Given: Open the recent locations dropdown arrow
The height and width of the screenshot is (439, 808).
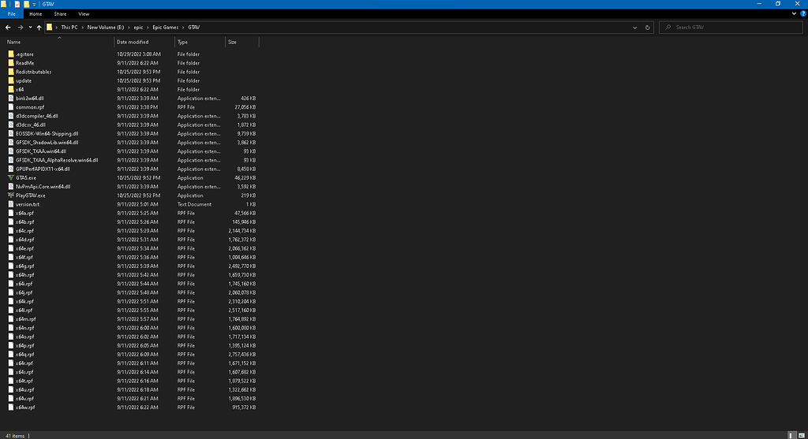Looking at the screenshot, I should [x=31, y=28].
